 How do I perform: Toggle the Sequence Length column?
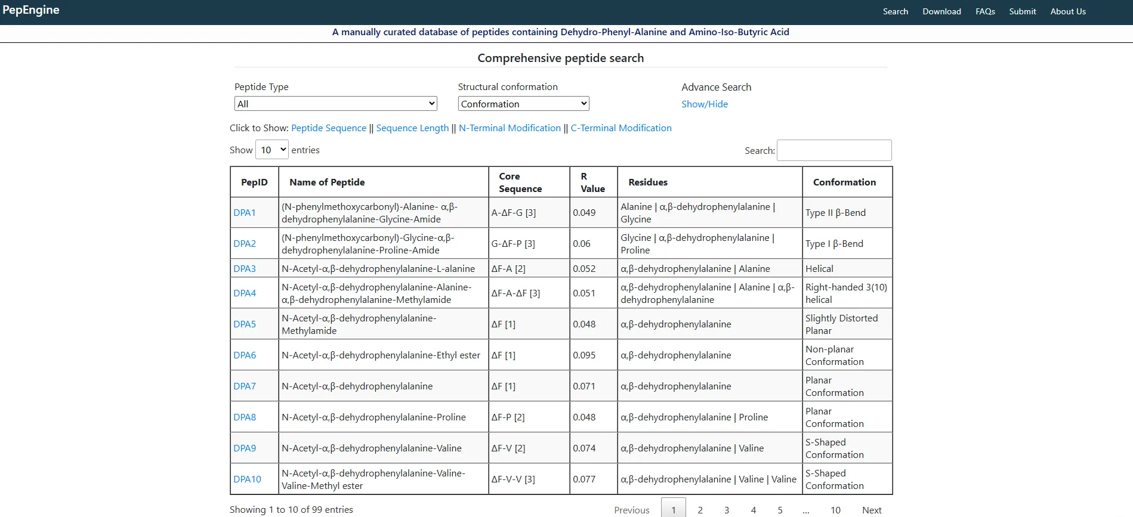click(412, 128)
